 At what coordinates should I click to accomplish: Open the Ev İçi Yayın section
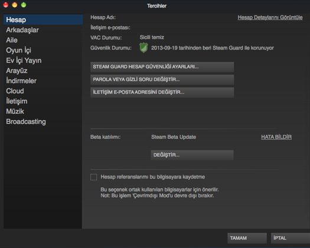pyautogui.click(x=24, y=60)
